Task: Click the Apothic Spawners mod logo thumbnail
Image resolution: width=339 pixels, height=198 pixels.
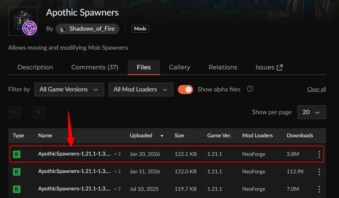Action: (23, 21)
